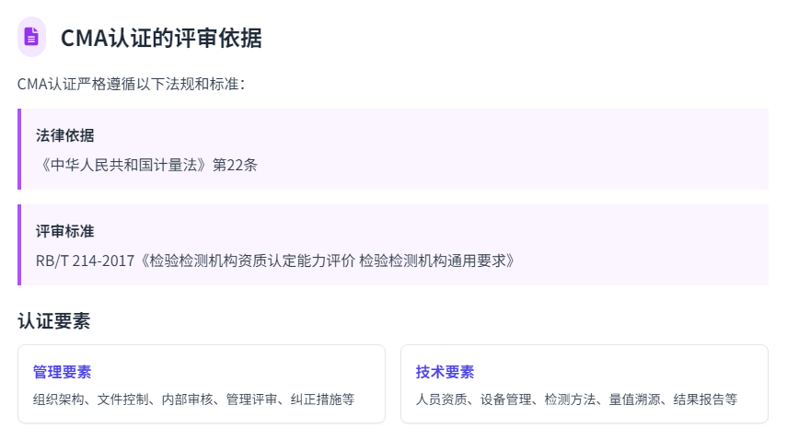Select the 法律依据 label
The width and height of the screenshot is (787, 440).
coord(64,135)
